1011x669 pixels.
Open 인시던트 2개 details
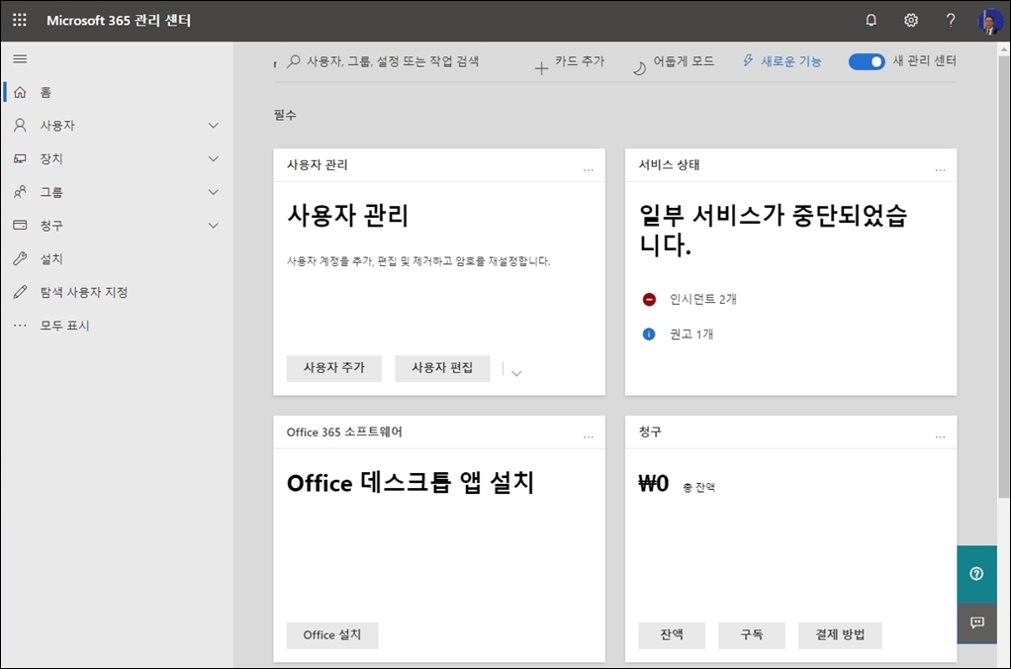[x=702, y=299]
